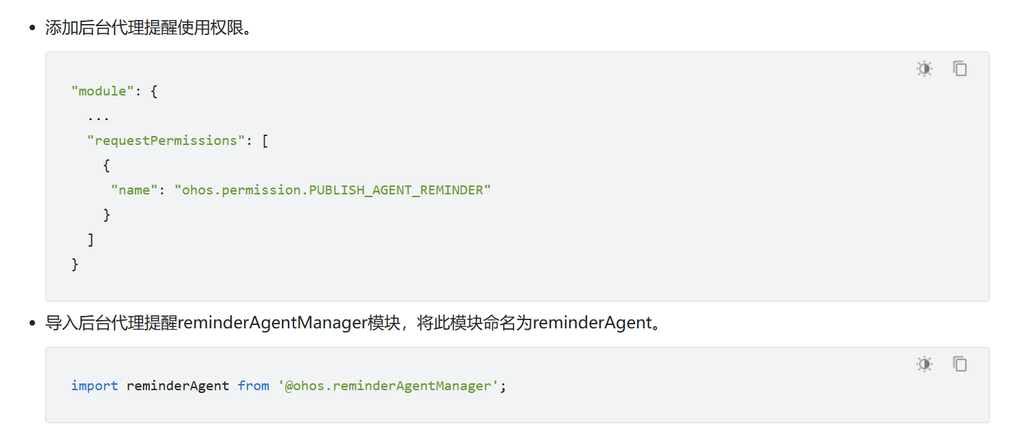Click the semicolon ending the import line
Screen dimensions: 1031x441
503,386
